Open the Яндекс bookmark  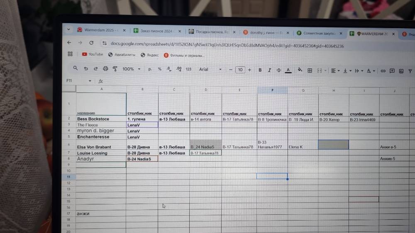[x=150, y=55]
